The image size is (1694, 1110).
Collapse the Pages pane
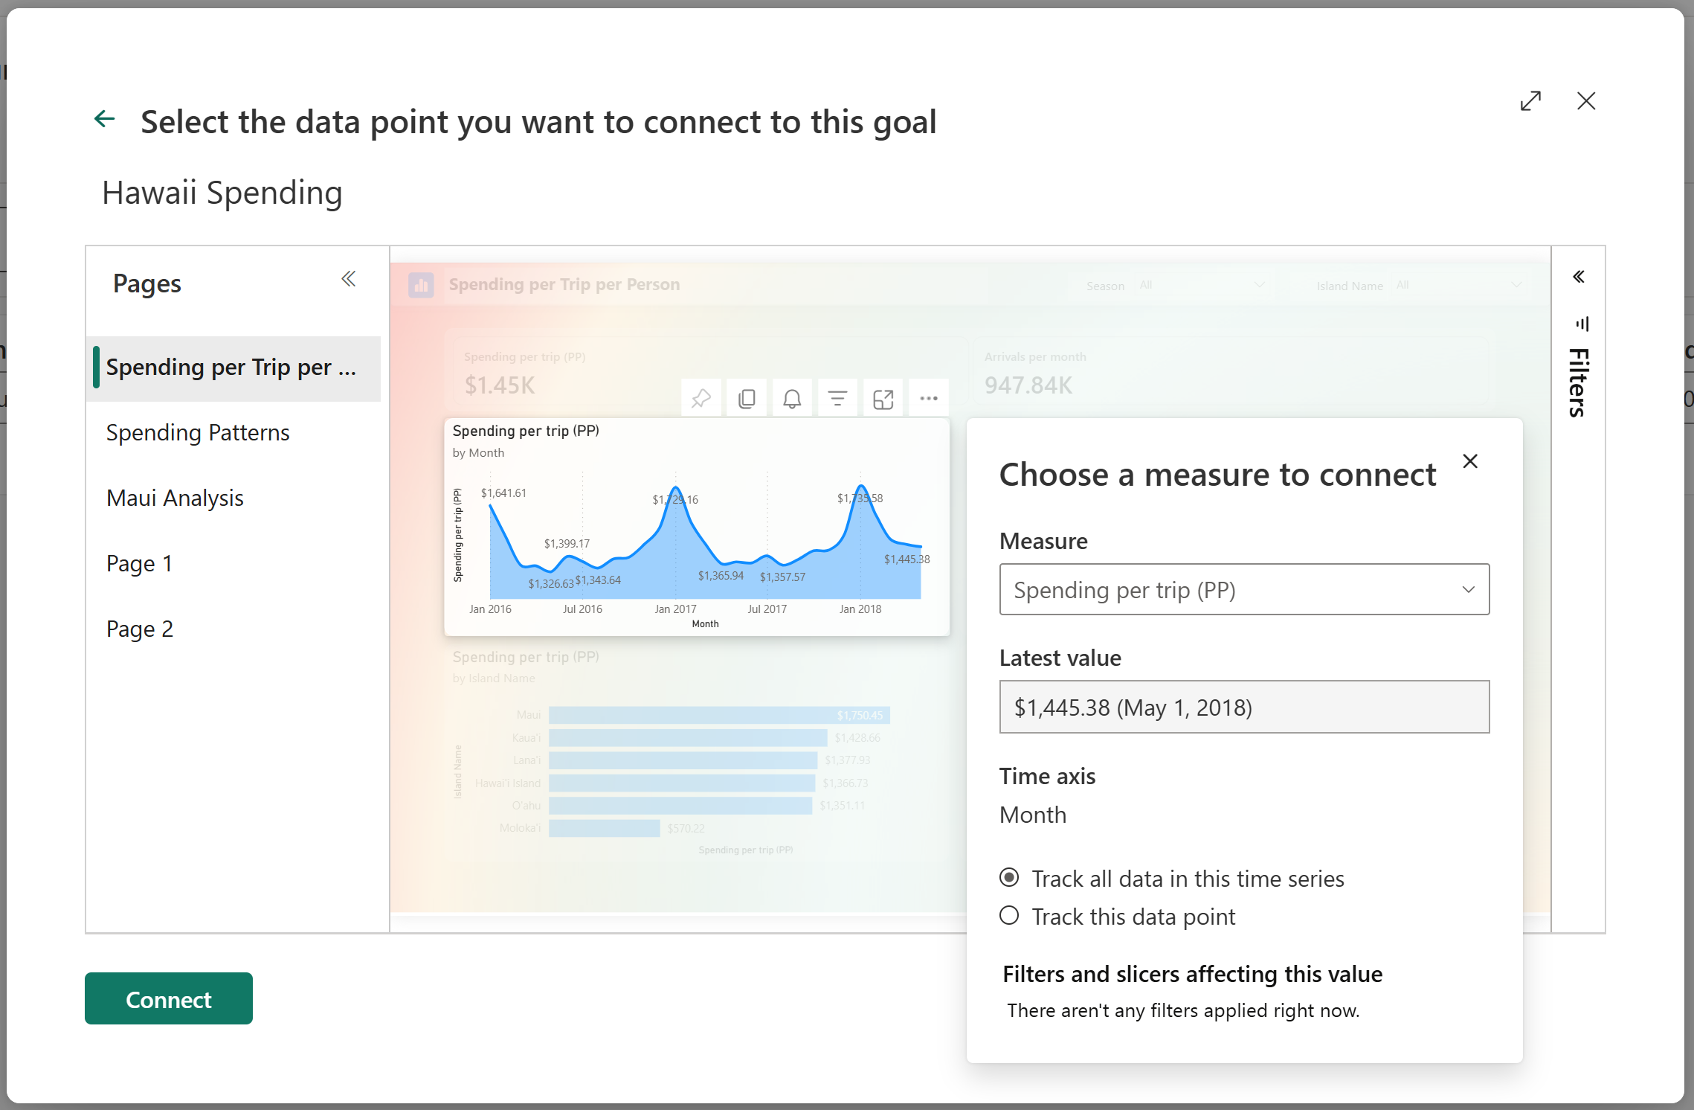[x=348, y=279]
